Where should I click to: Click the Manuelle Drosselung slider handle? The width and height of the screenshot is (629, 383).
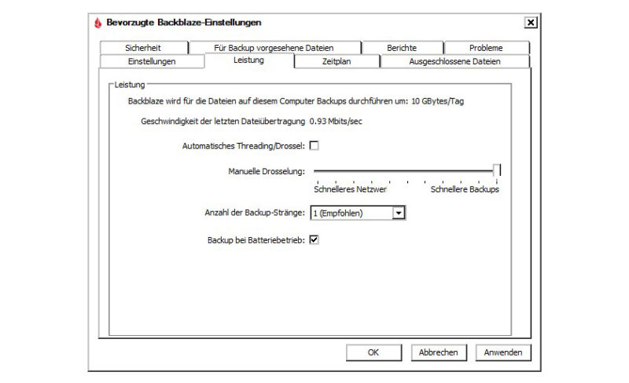[x=497, y=170]
